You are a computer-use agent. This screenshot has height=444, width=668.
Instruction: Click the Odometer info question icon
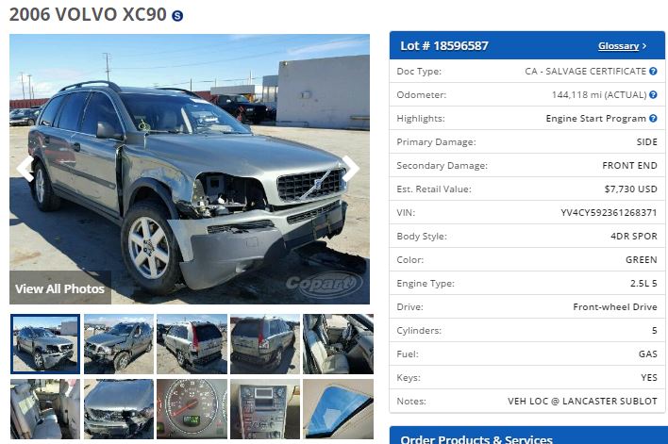[x=653, y=94]
